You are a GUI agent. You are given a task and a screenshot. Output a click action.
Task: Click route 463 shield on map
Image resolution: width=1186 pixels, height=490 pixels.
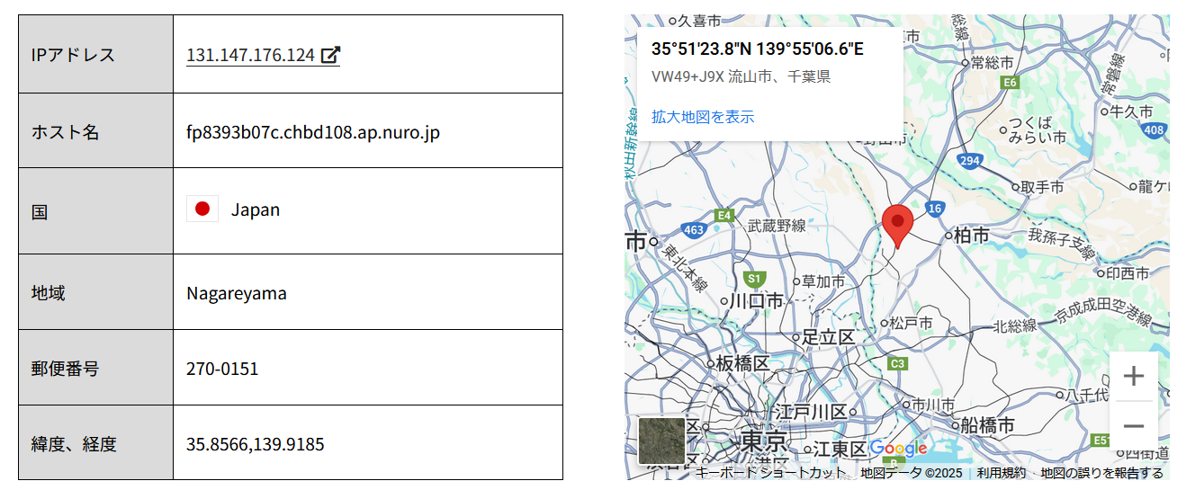[x=694, y=230]
